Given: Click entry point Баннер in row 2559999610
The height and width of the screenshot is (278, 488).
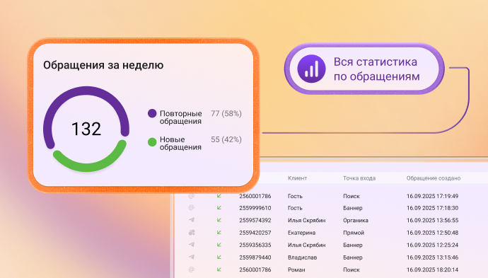Looking at the screenshot, I should 353,208.
